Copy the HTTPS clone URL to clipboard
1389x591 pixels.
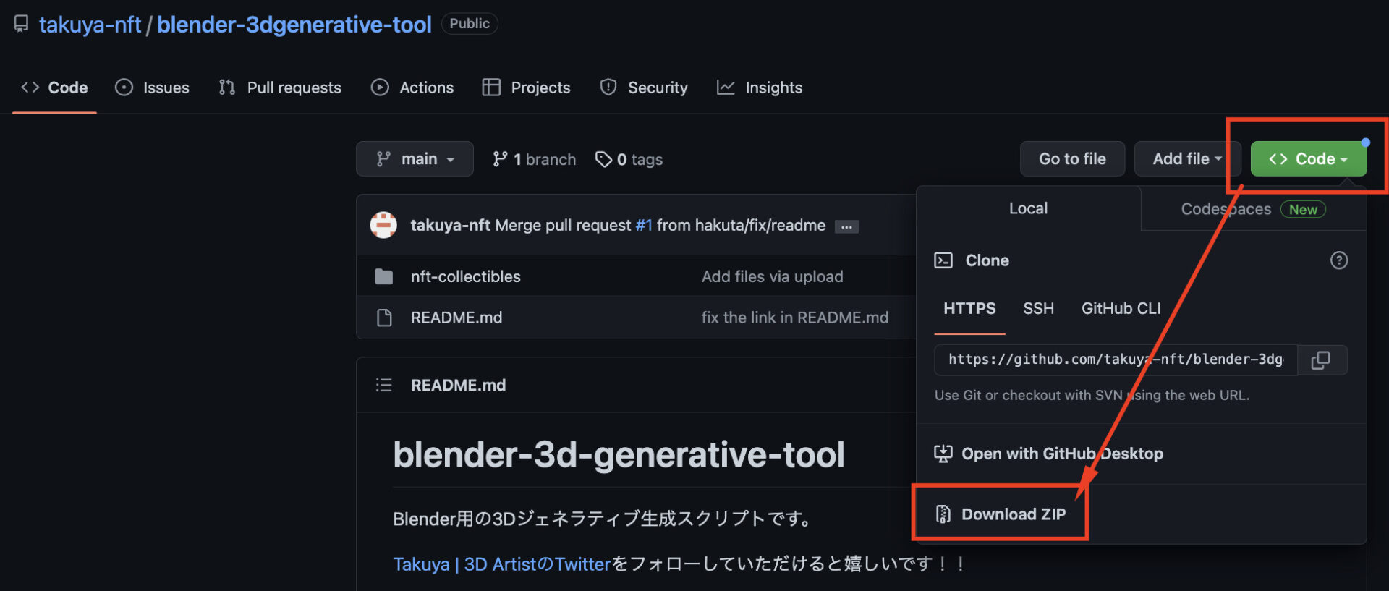1320,360
